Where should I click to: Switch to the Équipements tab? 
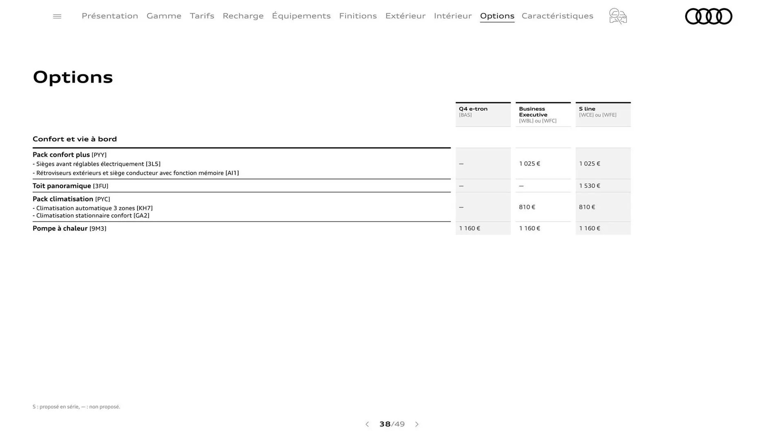(x=301, y=16)
